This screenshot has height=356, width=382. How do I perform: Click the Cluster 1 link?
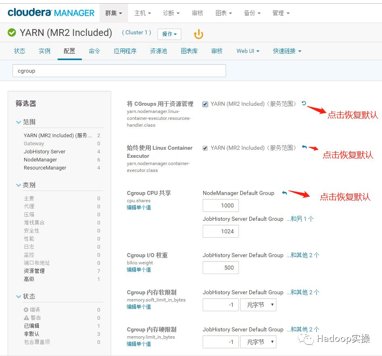click(137, 32)
